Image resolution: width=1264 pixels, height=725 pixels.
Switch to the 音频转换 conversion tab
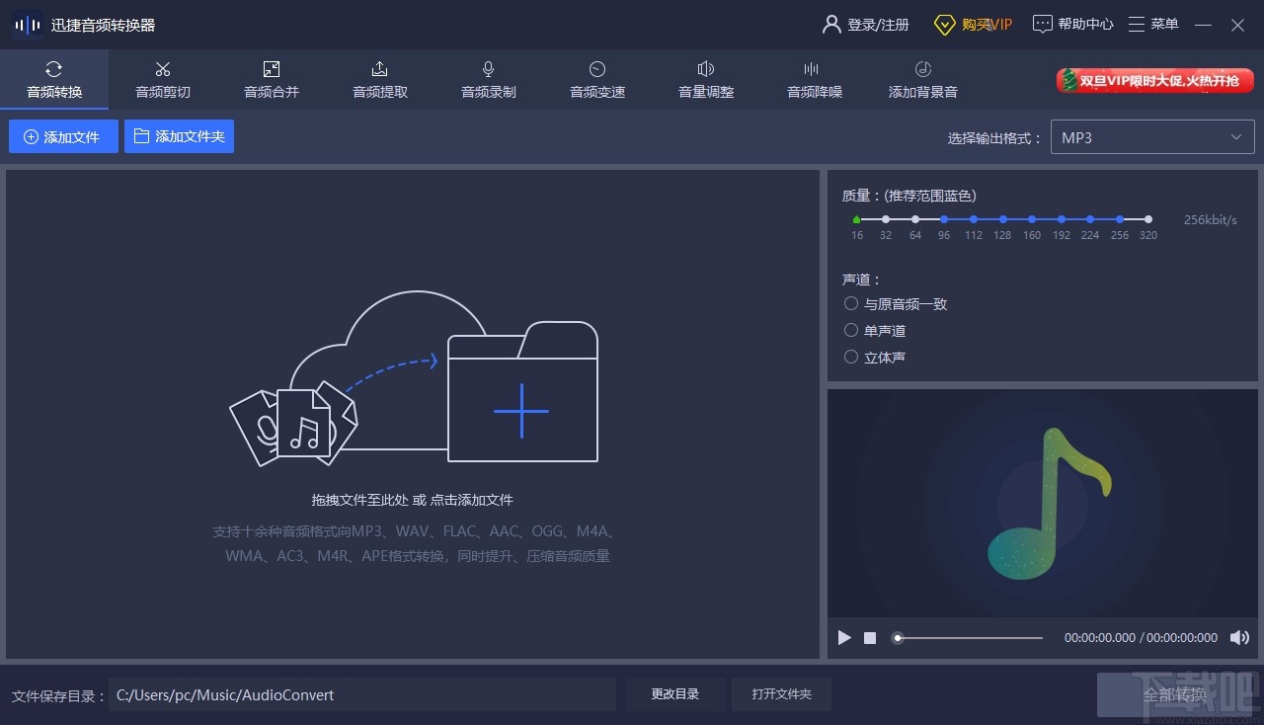[x=54, y=79]
